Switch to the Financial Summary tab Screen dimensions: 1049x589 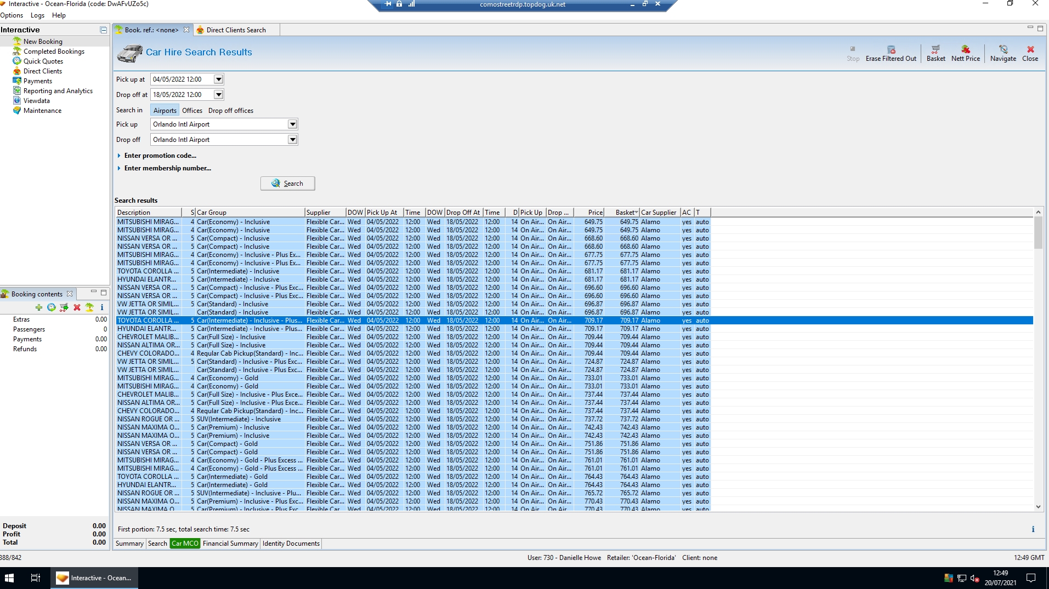230,544
